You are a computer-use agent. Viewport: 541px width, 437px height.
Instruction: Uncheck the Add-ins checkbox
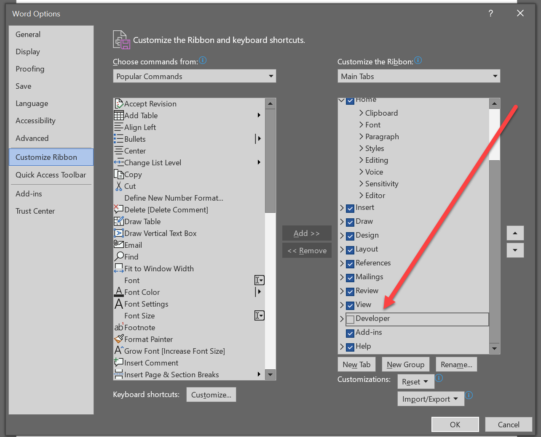point(350,333)
